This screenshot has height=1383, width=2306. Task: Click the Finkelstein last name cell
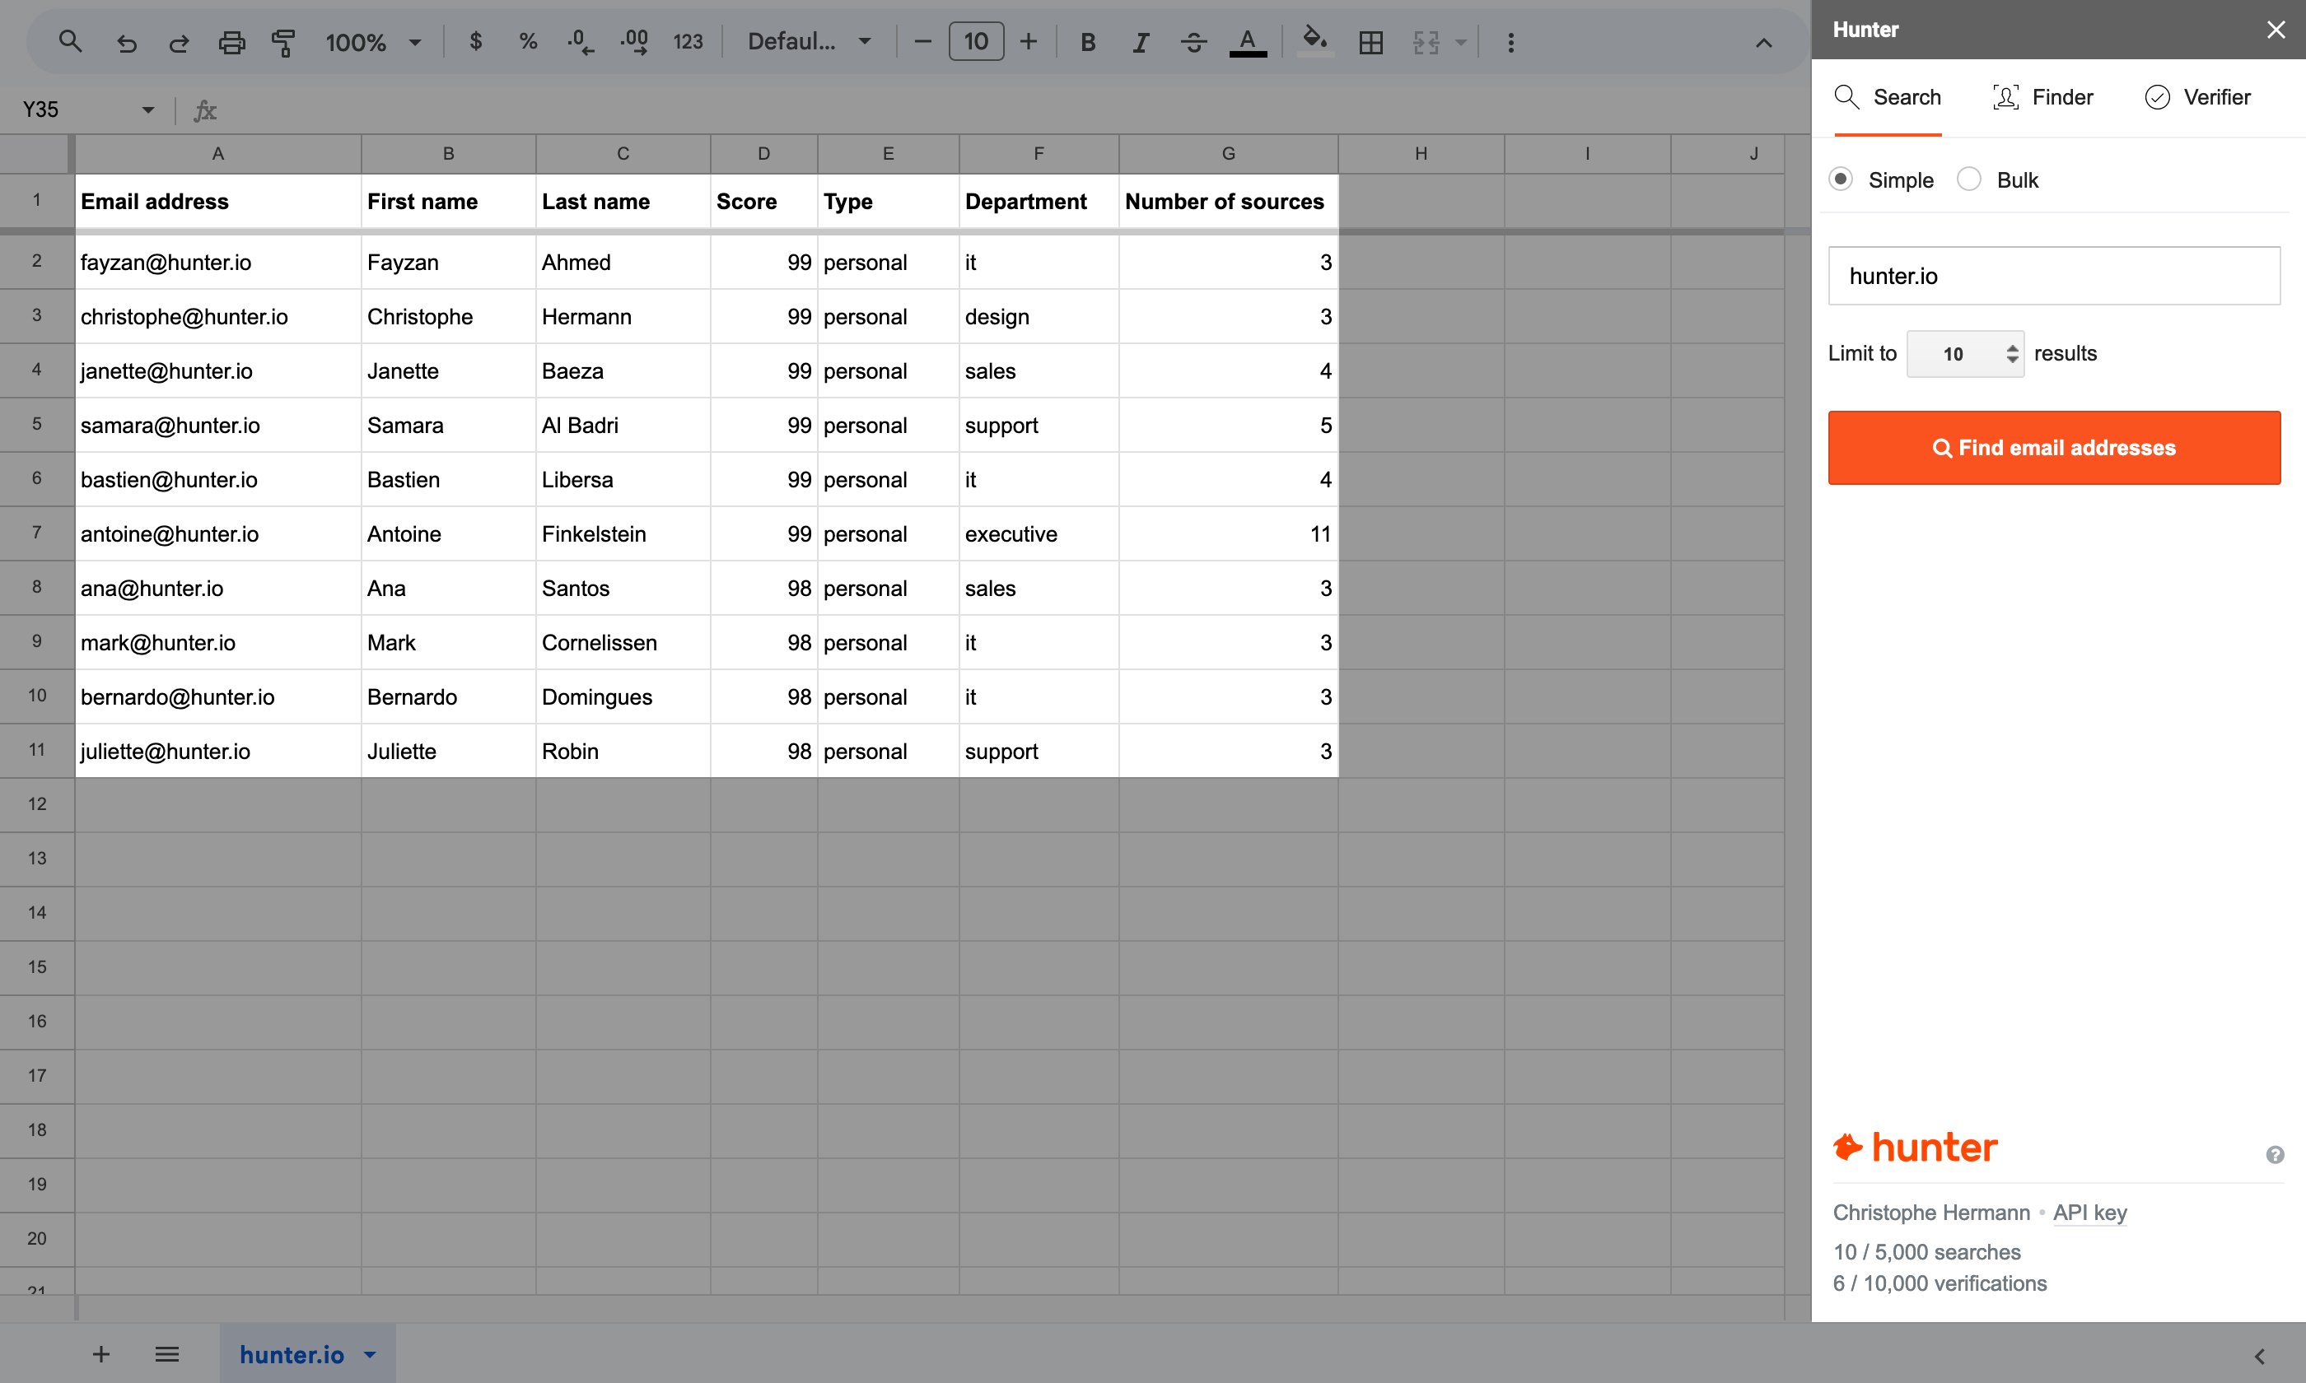point(623,534)
